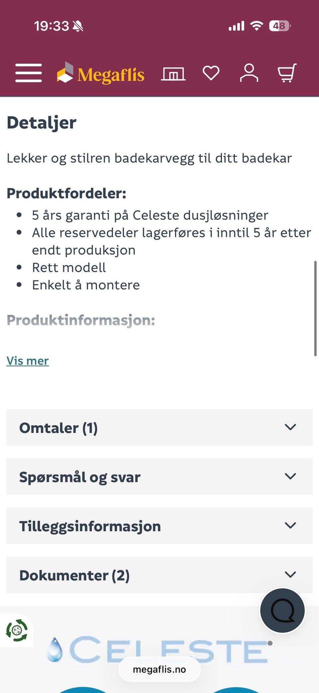
Task: Click the megaflis.no address bar
Action: pyautogui.click(x=159, y=669)
